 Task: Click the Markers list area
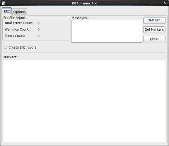coord(84,101)
